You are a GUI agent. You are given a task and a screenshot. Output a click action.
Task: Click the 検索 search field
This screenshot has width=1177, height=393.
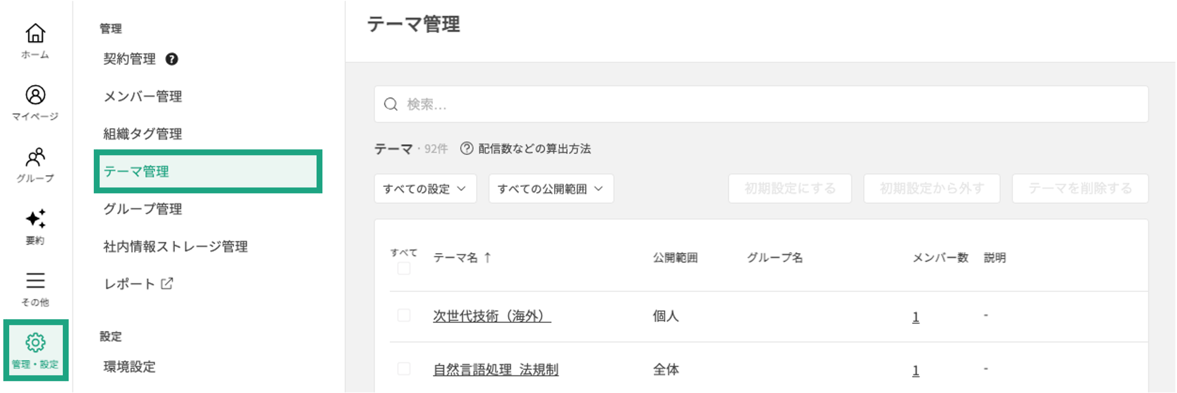pos(760,105)
